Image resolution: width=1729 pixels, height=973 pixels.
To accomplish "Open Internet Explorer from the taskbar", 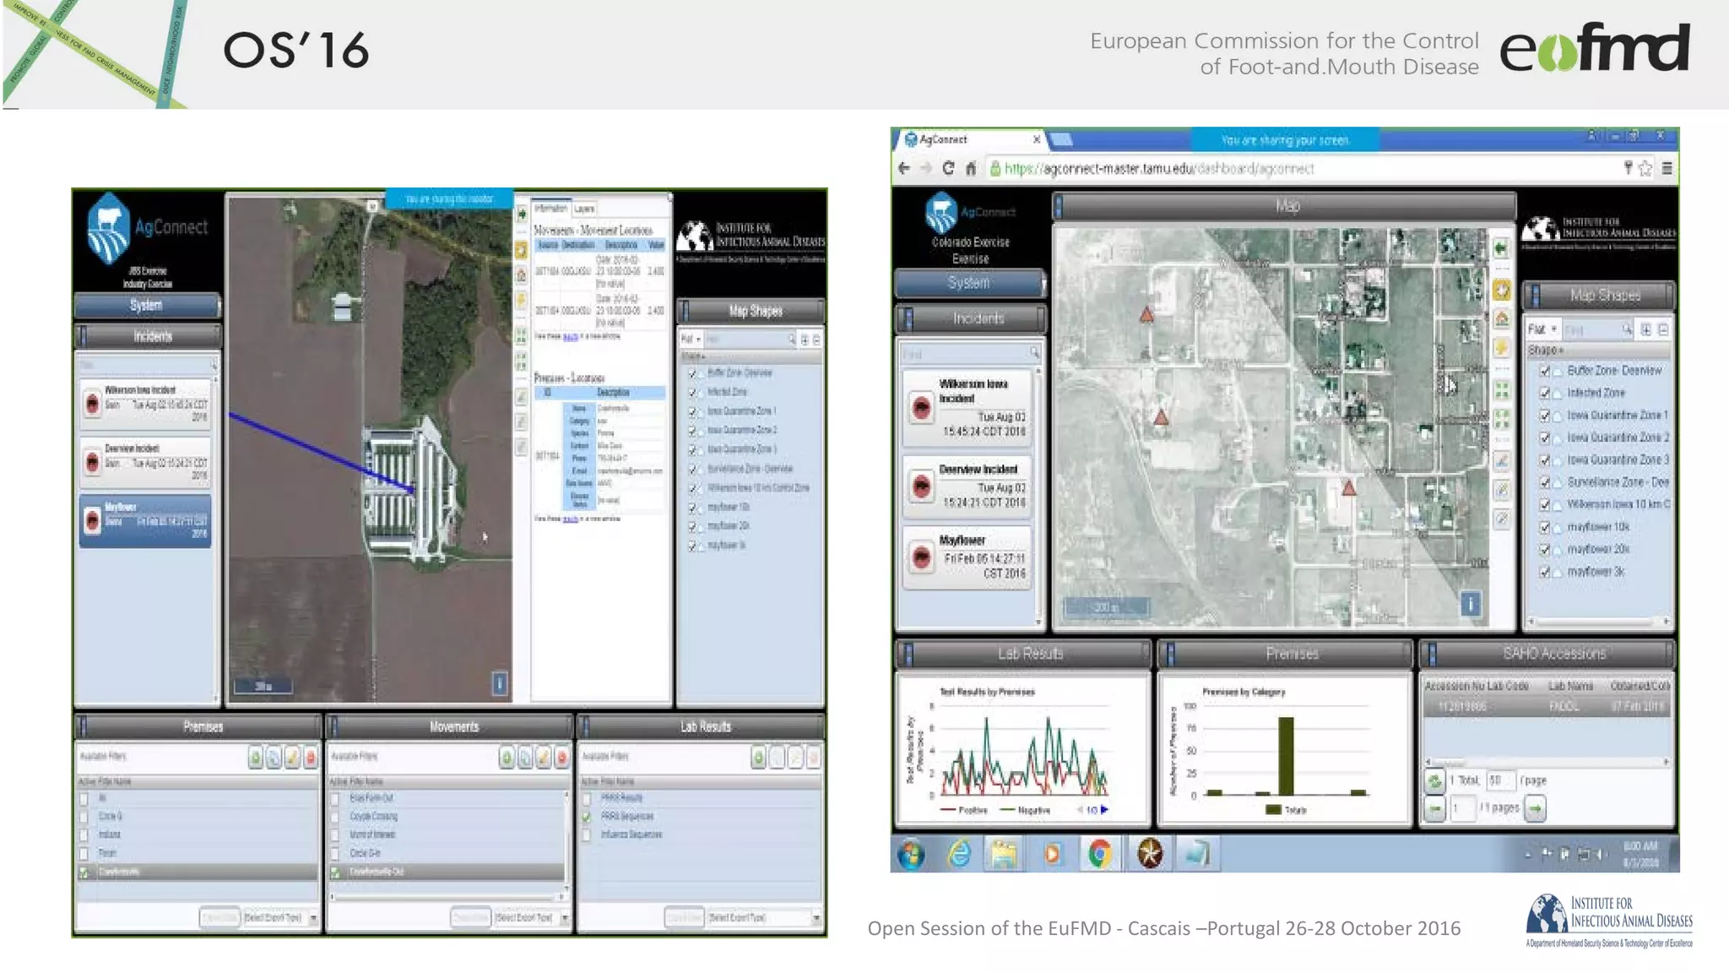I will pos(959,854).
